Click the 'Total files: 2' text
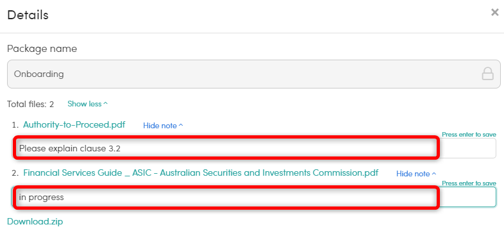Image resolution: width=504 pixels, height=236 pixels. tap(31, 104)
